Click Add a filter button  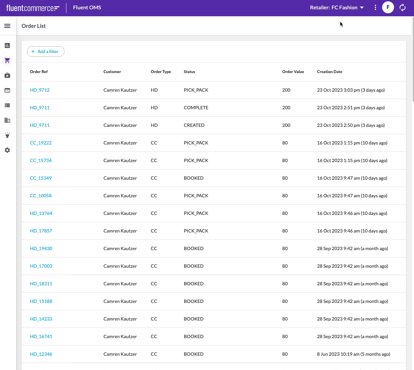point(46,51)
